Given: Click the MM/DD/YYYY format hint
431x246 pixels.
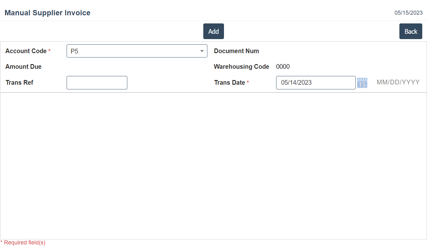Looking at the screenshot, I should [x=398, y=82].
